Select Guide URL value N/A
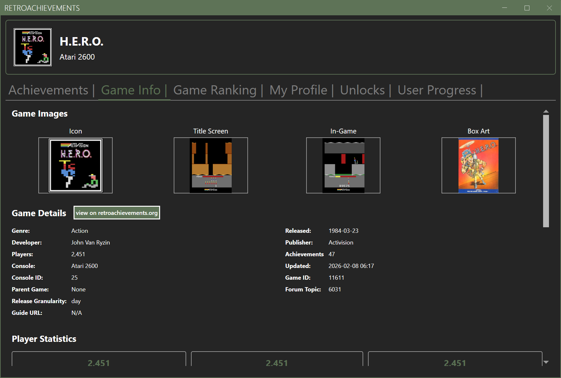The image size is (561, 378). point(77,313)
